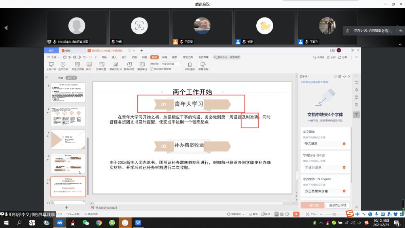Click the 隐藏幻灯片 hide slide icon

coord(116,64)
